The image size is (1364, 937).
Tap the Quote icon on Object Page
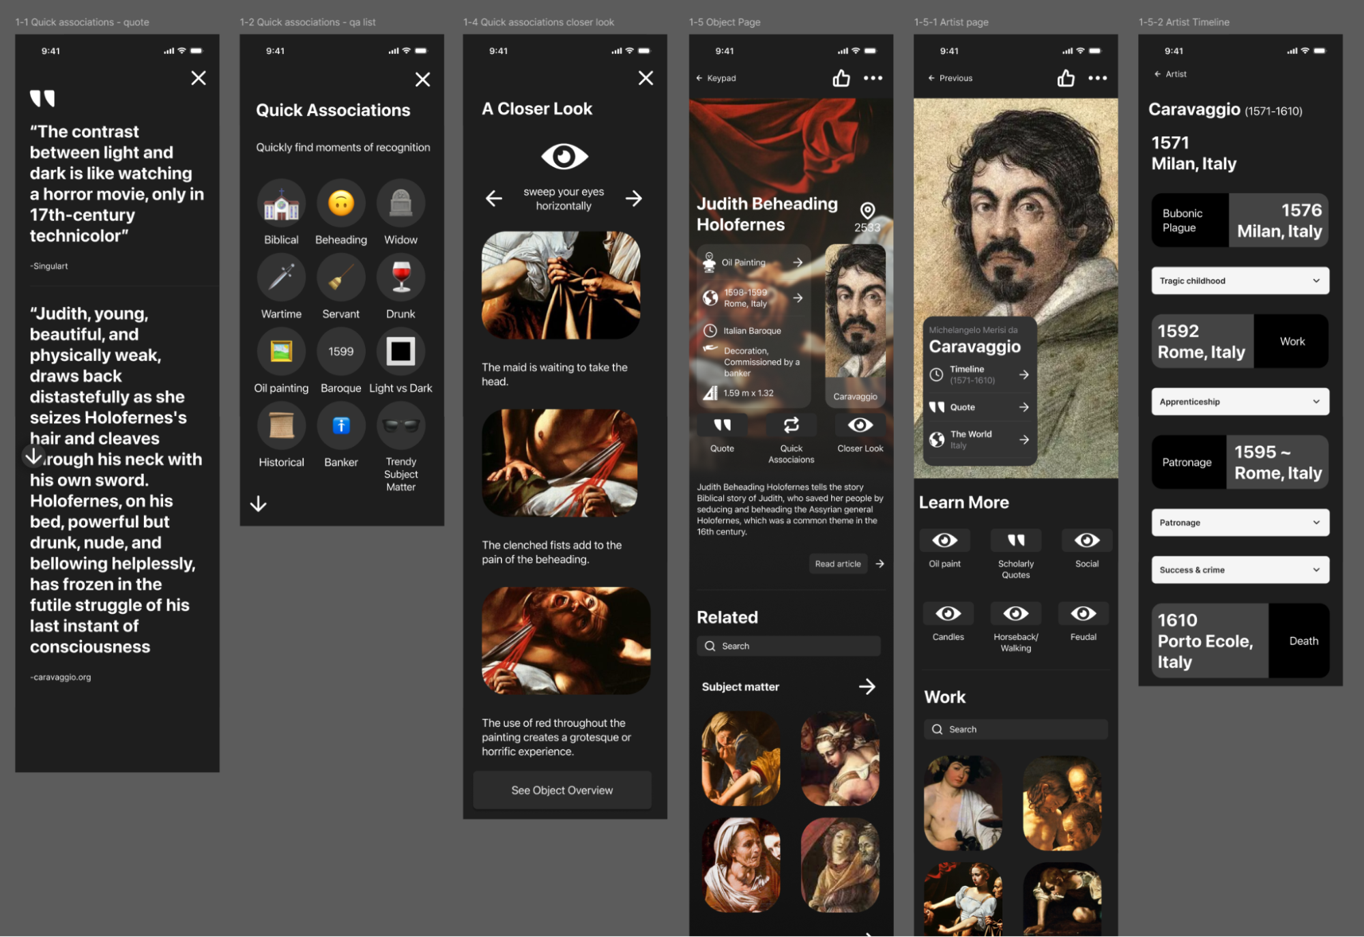(722, 426)
